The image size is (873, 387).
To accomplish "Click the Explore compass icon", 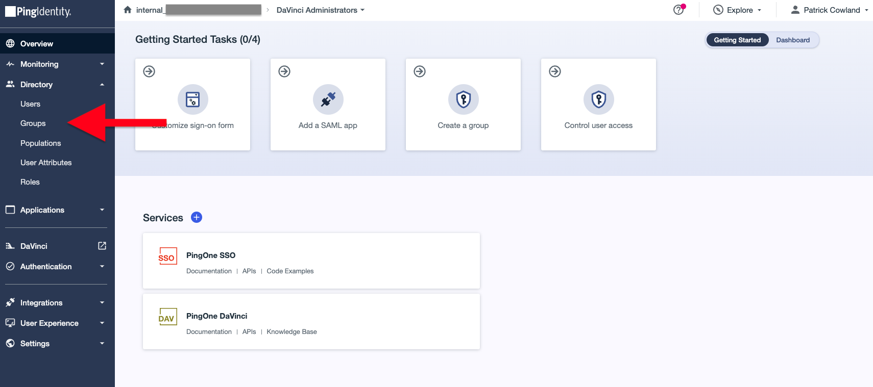I will tap(718, 10).
